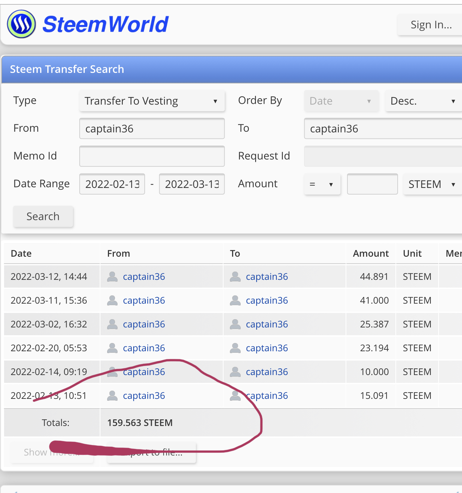
Task: Open the Order By Date dropdown
Action: coord(341,101)
